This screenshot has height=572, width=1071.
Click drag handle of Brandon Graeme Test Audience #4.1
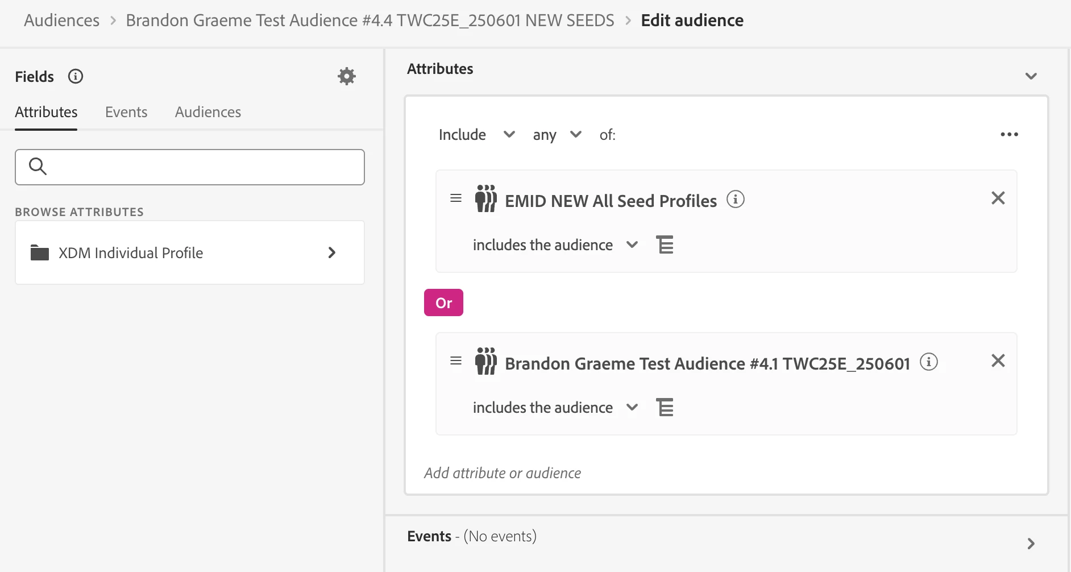[455, 361]
